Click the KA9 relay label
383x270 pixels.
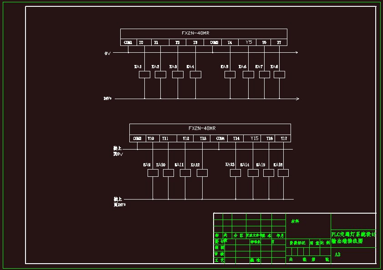147,165
